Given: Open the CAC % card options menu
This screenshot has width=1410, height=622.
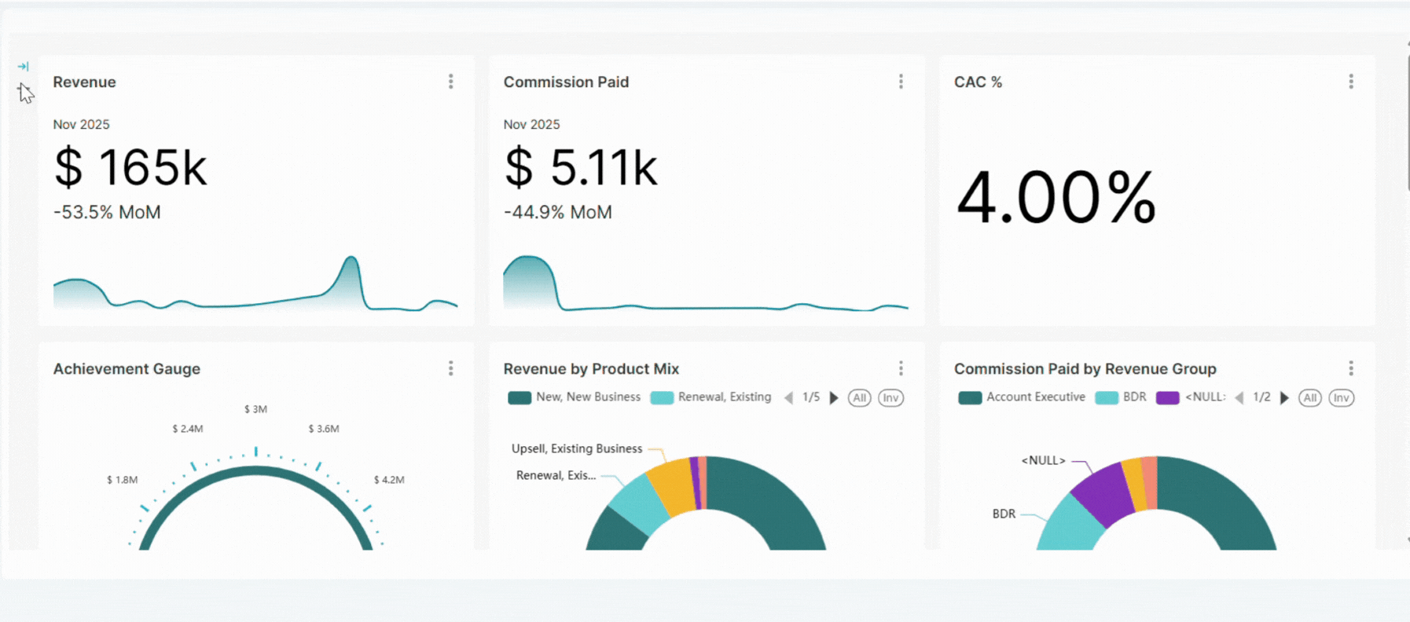Looking at the screenshot, I should [x=1351, y=82].
